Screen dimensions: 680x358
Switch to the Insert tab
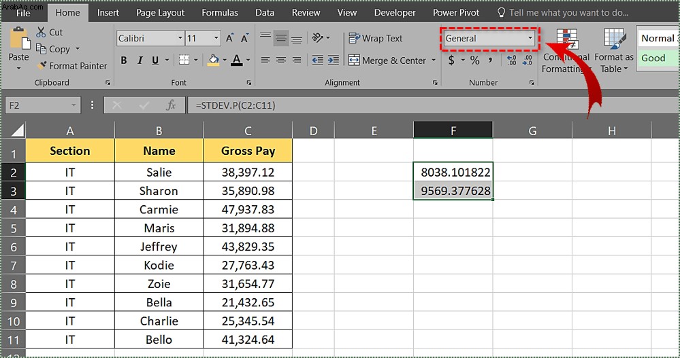point(108,13)
